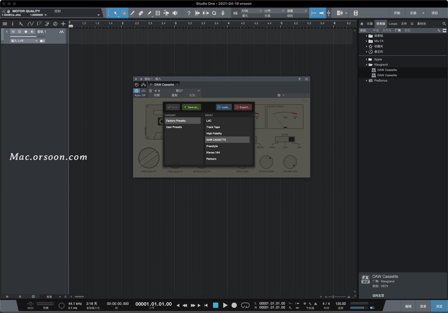
Task: Click the wrench track setup icon
Action: click(21, 24)
